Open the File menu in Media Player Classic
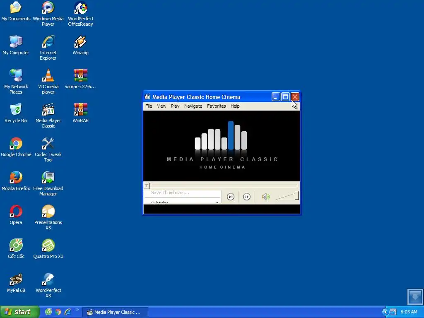The width and height of the screenshot is (424, 318). pos(149,106)
